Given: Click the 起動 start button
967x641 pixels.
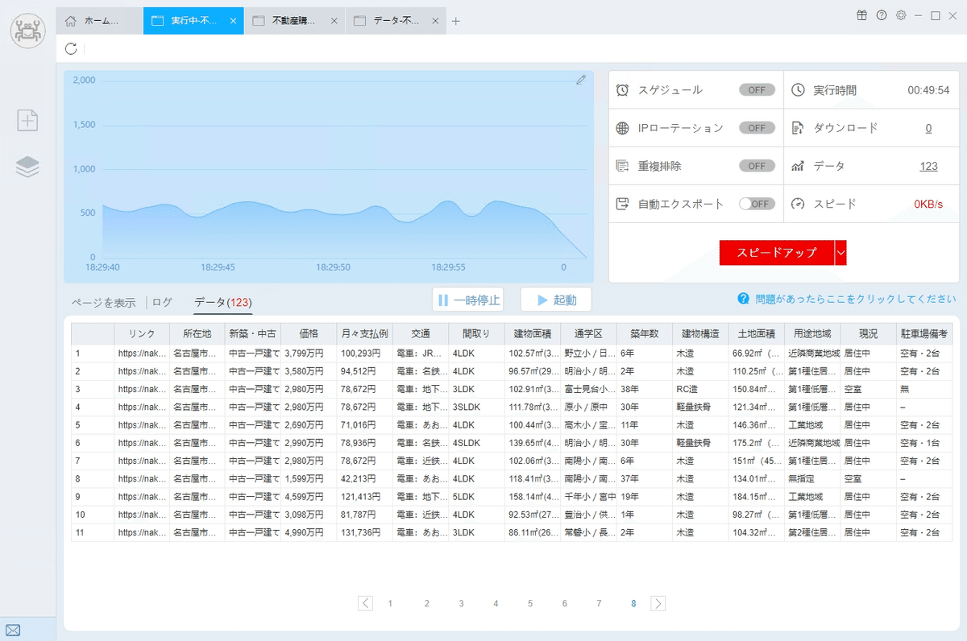Looking at the screenshot, I should (x=556, y=300).
